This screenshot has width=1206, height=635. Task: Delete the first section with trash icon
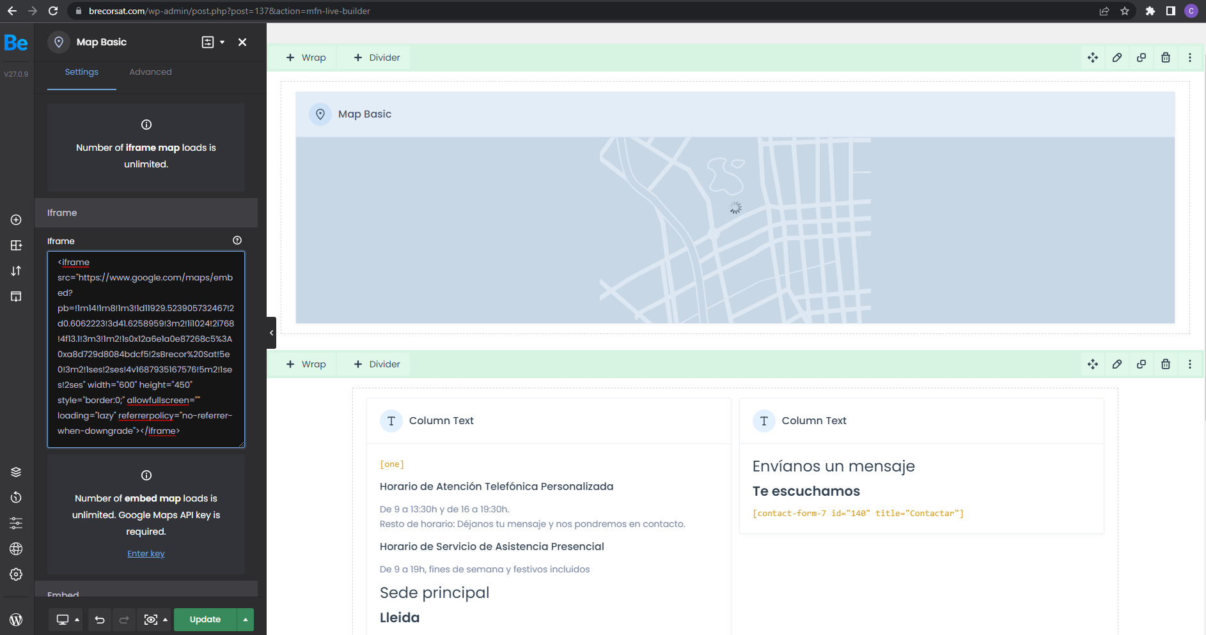click(x=1166, y=57)
